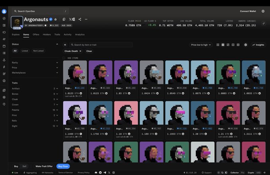This screenshot has height=175, width=270.
Task: Select the All status filter
Action: (x=15, y=51)
